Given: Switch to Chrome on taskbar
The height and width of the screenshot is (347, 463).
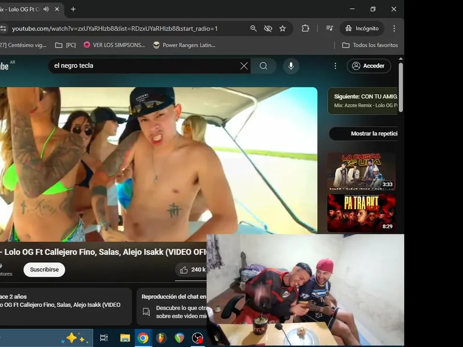Looking at the screenshot, I should coord(143,338).
